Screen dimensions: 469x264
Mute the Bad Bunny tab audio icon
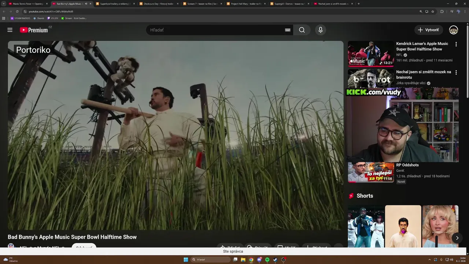coord(86,4)
